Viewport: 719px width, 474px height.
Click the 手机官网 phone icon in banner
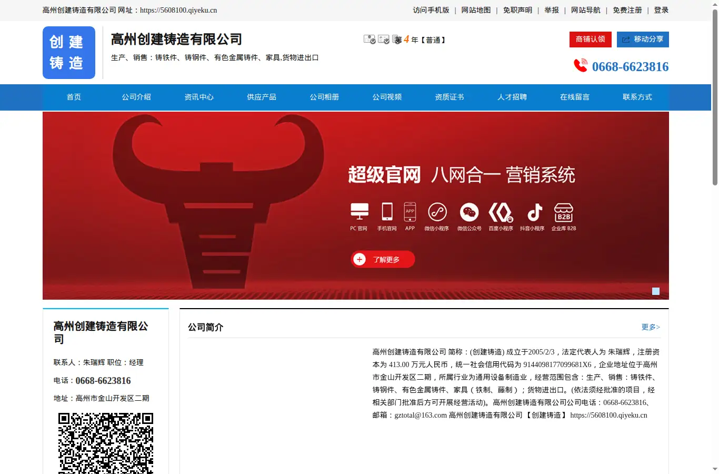(387, 212)
